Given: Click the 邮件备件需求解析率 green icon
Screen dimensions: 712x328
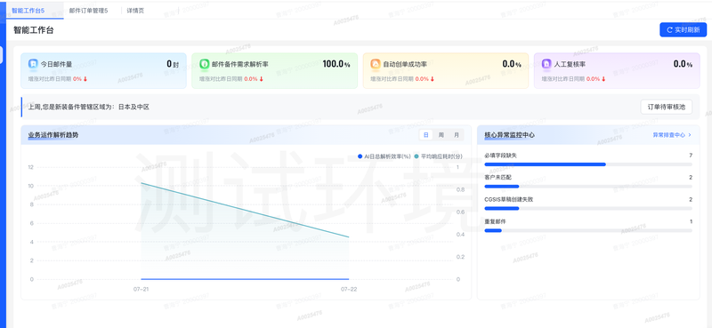Looking at the screenshot, I should (204, 64).
